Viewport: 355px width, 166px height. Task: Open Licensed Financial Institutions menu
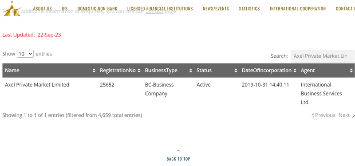tap(160, 8)
